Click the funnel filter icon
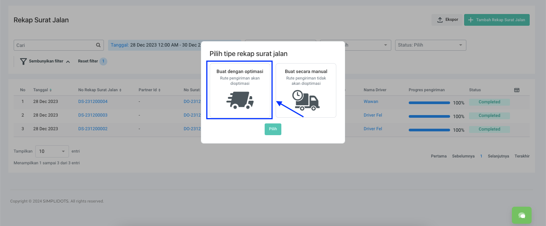Screen dimensions: 546x226 point(24,61)
